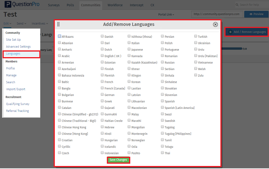Screen dimensions: 269x169
Task: Check the Hebrew checkbox
Action: point(102,127)
